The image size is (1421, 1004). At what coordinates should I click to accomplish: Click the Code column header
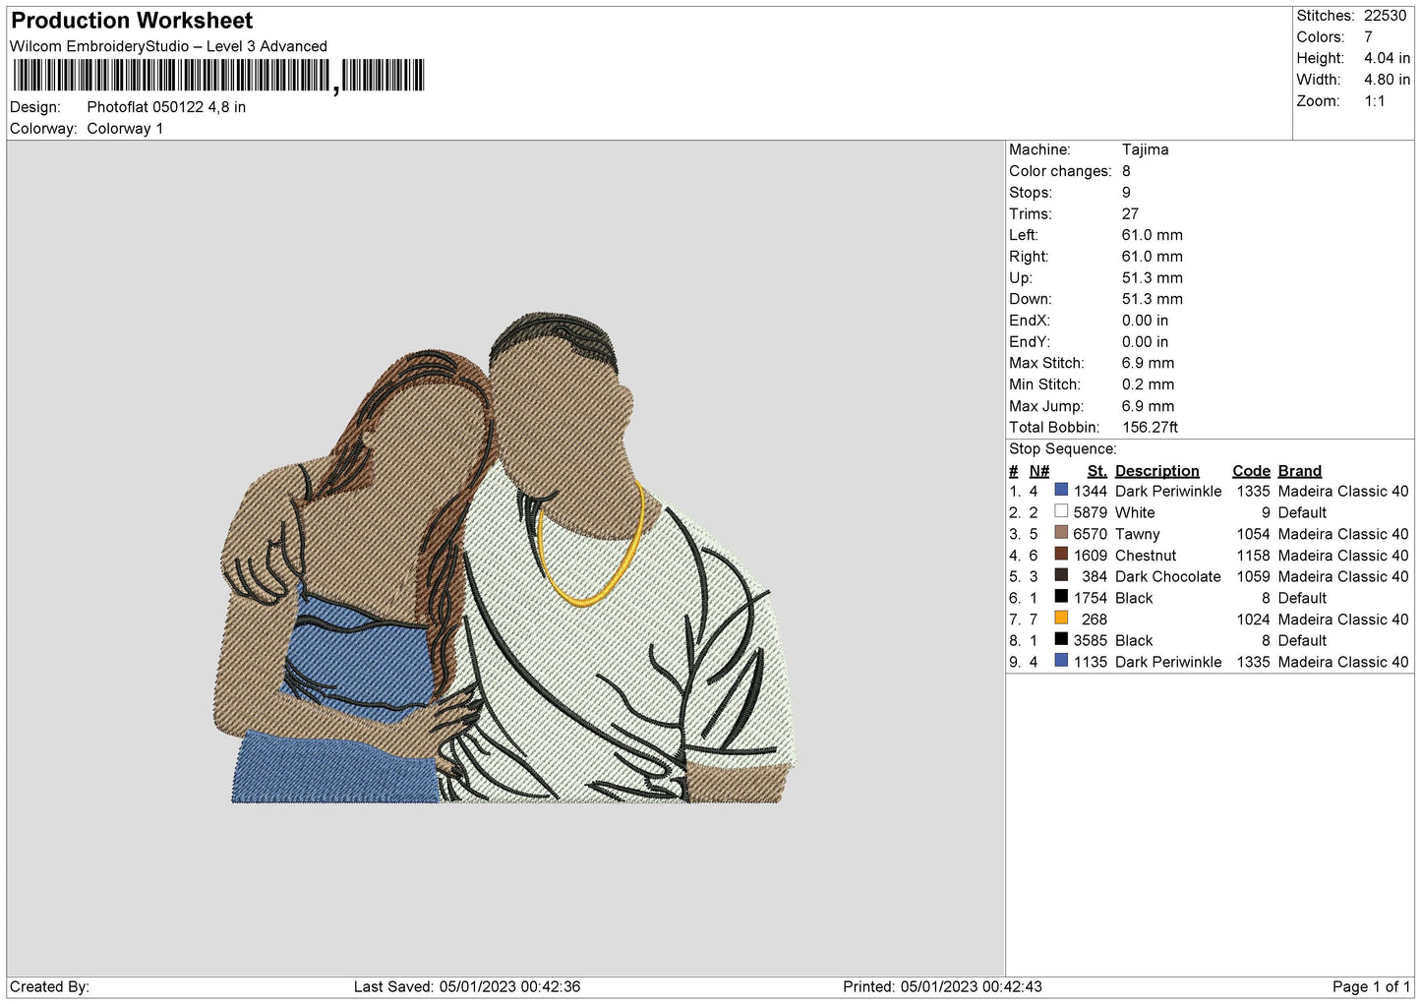pos(1251,471)
